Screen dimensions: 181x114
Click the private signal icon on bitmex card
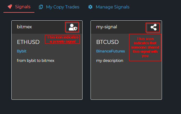click(73, 27)
